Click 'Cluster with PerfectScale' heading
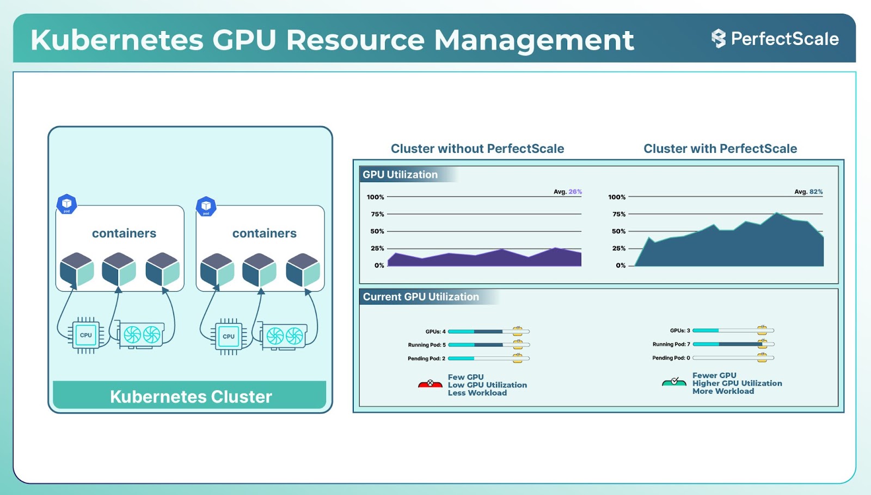 pyautogui.click(x=720, y=148)
